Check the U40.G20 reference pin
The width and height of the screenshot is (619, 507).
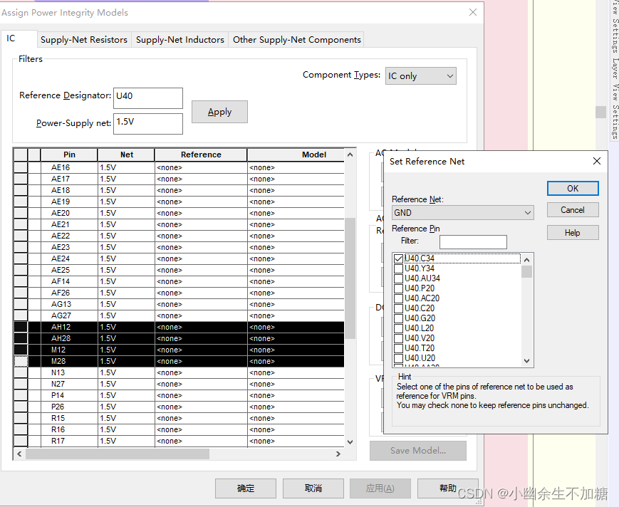[398, 318]
